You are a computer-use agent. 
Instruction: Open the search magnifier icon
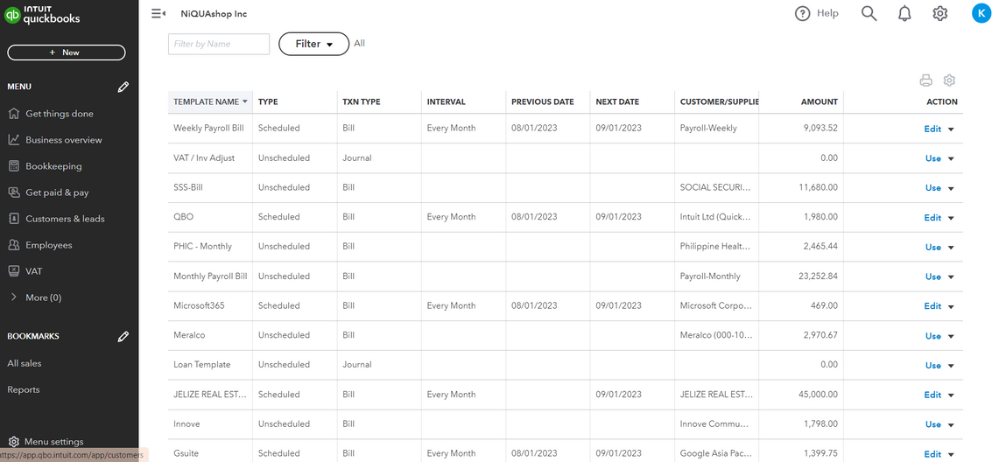869,13
